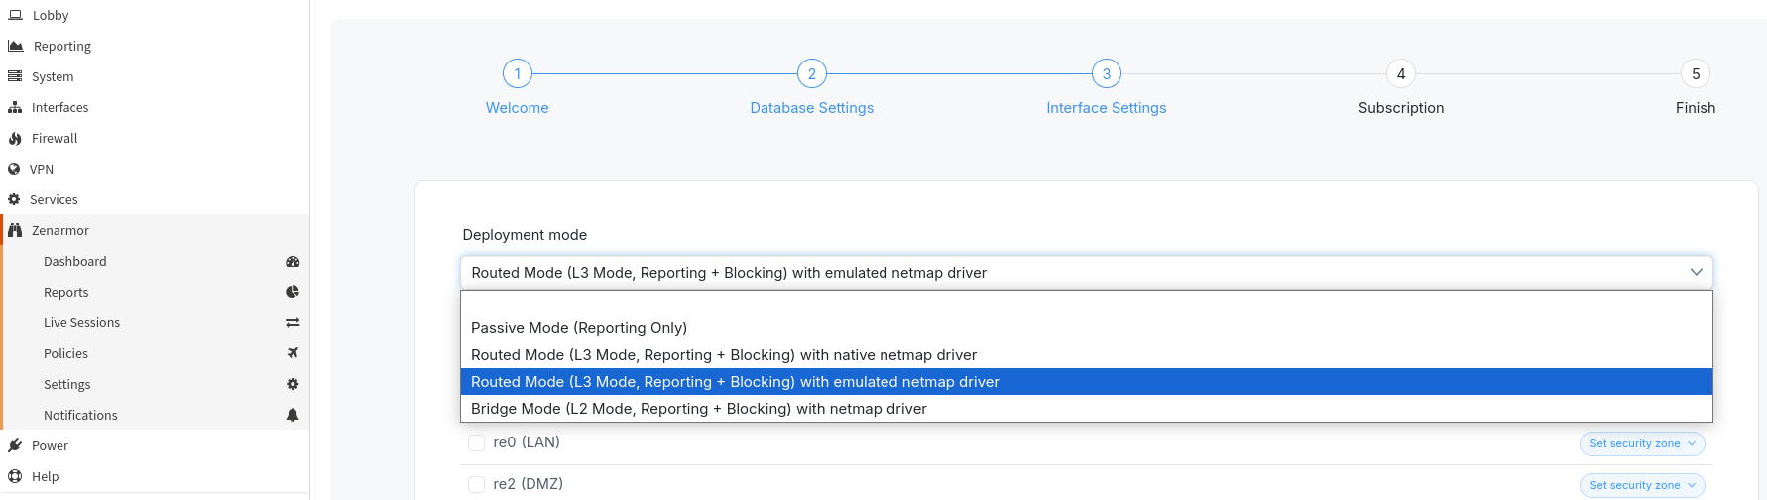Select Routed Mode with native netmap driver
1767x500 pixels.
tap(723, 355)
